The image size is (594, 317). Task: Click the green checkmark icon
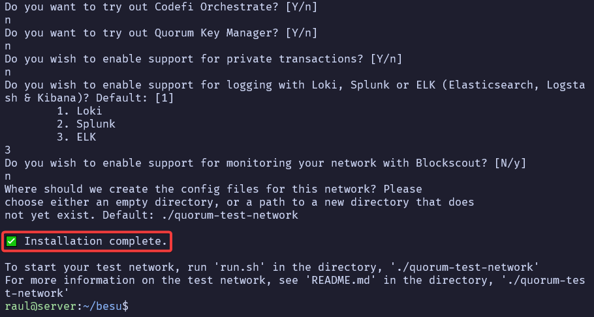point(11,242)
